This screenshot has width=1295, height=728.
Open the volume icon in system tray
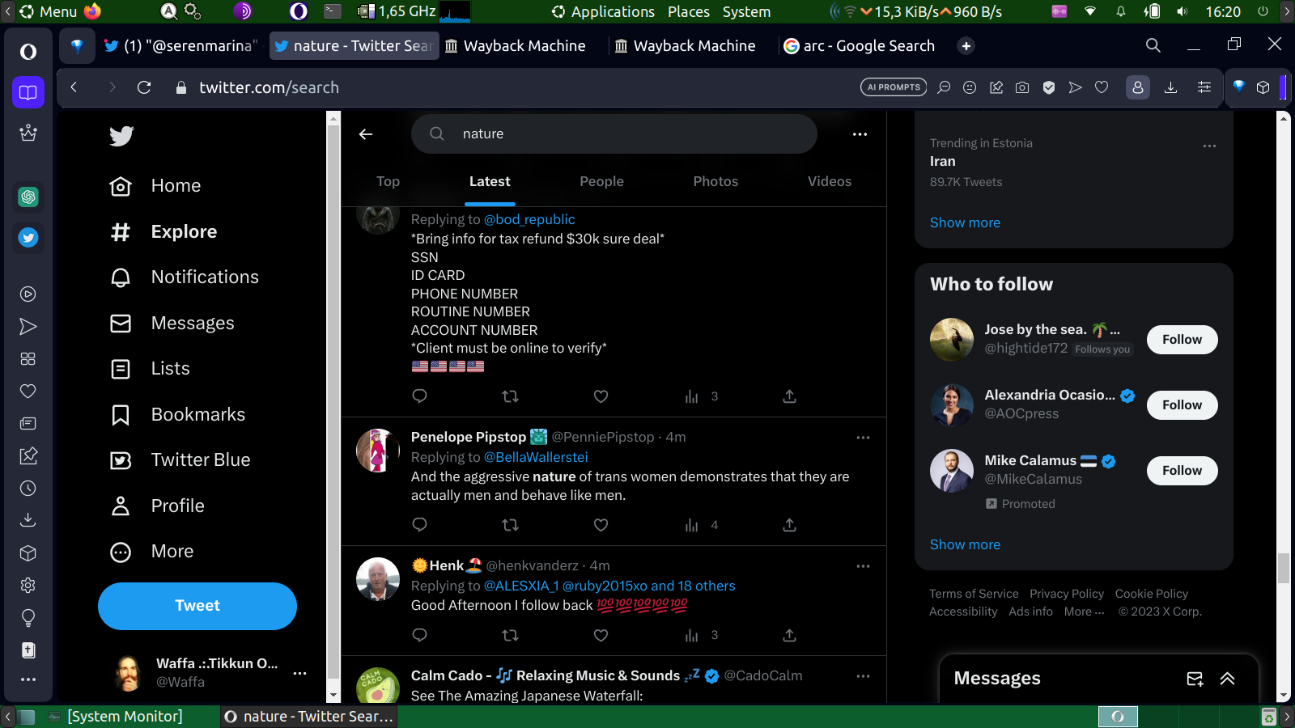1182,11
